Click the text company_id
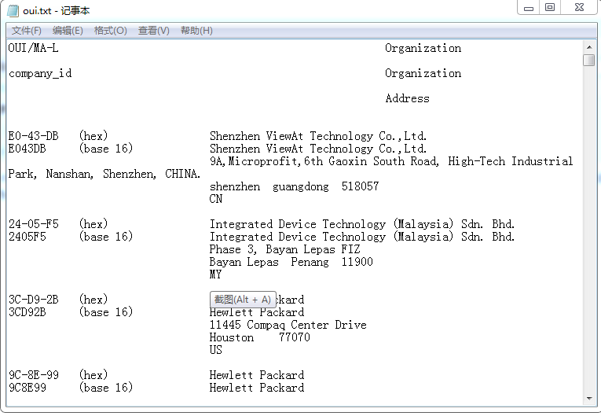601x416 pixels. (40, 73)
